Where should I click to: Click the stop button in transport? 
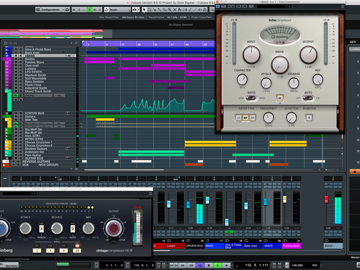point(209,265)
